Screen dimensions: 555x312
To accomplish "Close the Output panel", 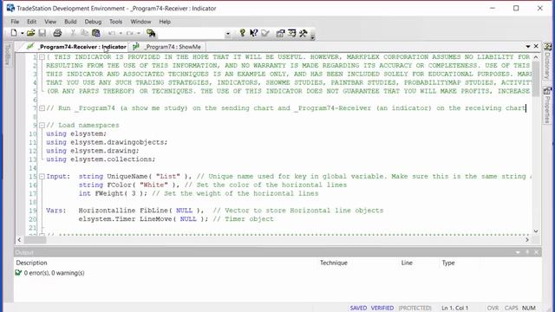I will click(536, 252).
